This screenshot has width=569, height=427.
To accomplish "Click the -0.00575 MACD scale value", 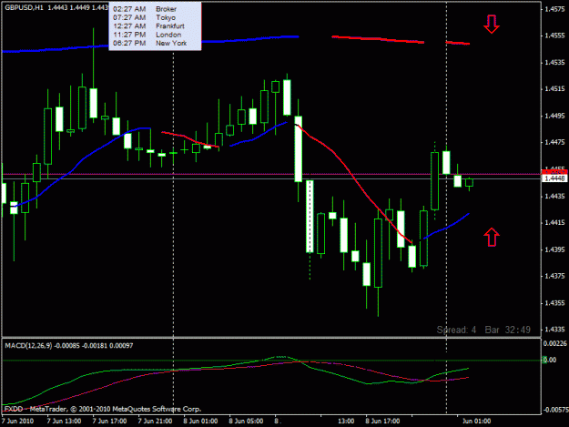I will (555, 410).
